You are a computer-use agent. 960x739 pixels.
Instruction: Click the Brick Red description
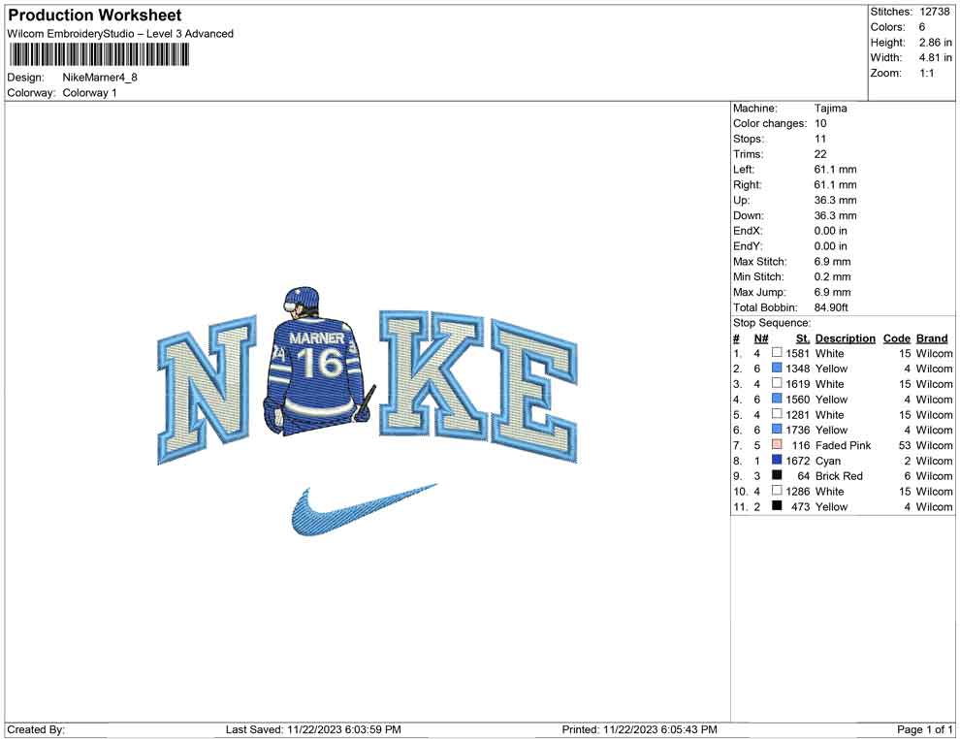[x=839, y=476]
